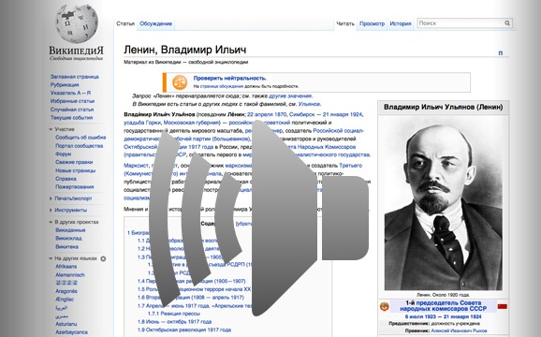Open the Викиданные link
The height and width of the screenshot is (337, 541).
[x=70, y=230]
